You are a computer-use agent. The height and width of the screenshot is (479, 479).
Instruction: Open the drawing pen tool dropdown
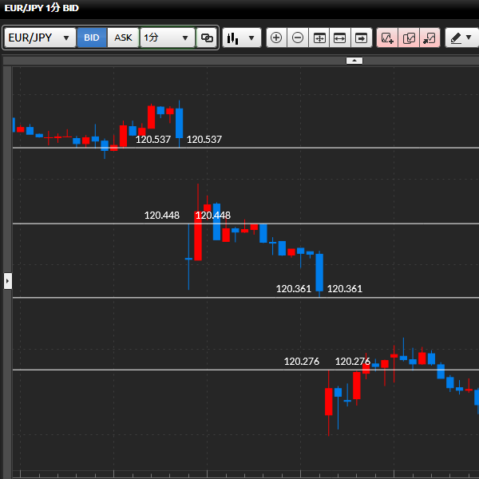click(461, 38)
